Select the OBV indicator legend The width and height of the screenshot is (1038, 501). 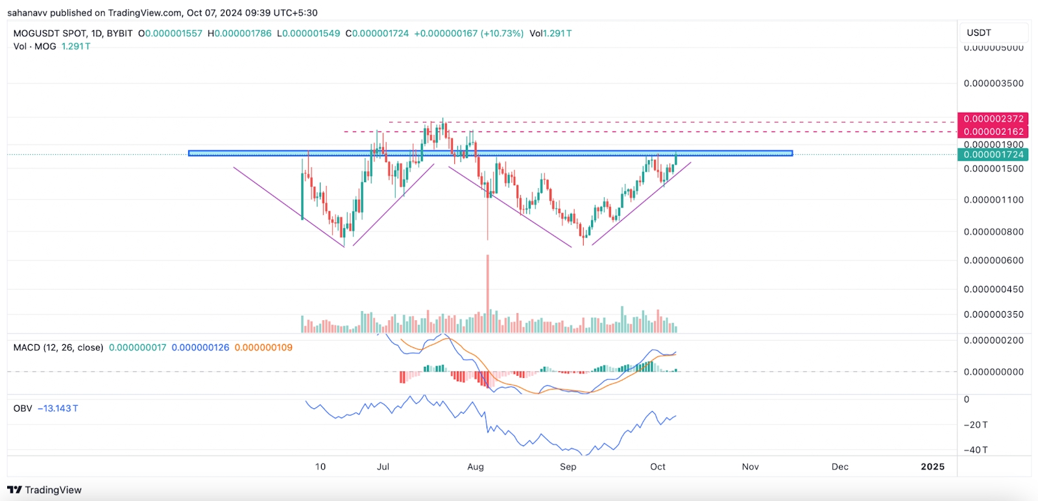(x=23, y=408)
